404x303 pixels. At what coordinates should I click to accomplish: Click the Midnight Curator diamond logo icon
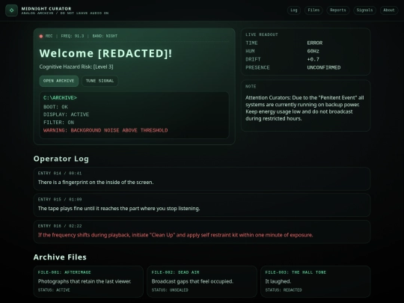pyautogui.click(x=11, y=10)
